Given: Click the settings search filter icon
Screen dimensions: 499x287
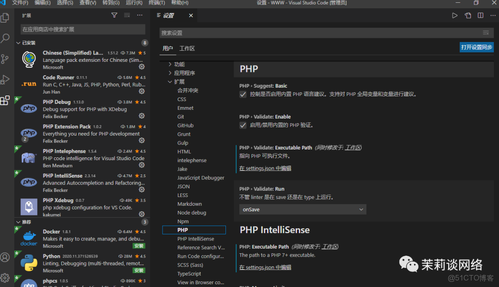Looking at the screenshot, I should pos(486,33).
